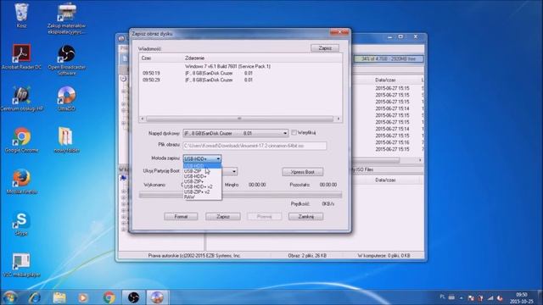543x305 pixels.
Task: Collapse the Metoda zapisu combo box
Action: [x=202, y=158]
